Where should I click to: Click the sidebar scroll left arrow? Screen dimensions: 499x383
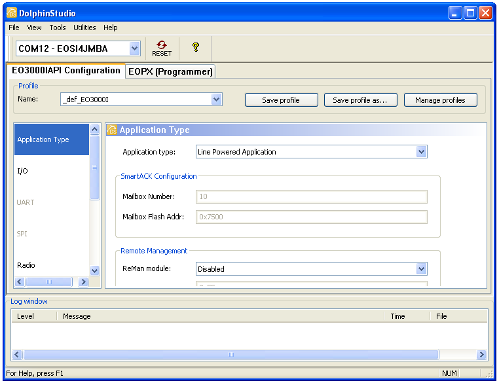click(x=20, y=282)
